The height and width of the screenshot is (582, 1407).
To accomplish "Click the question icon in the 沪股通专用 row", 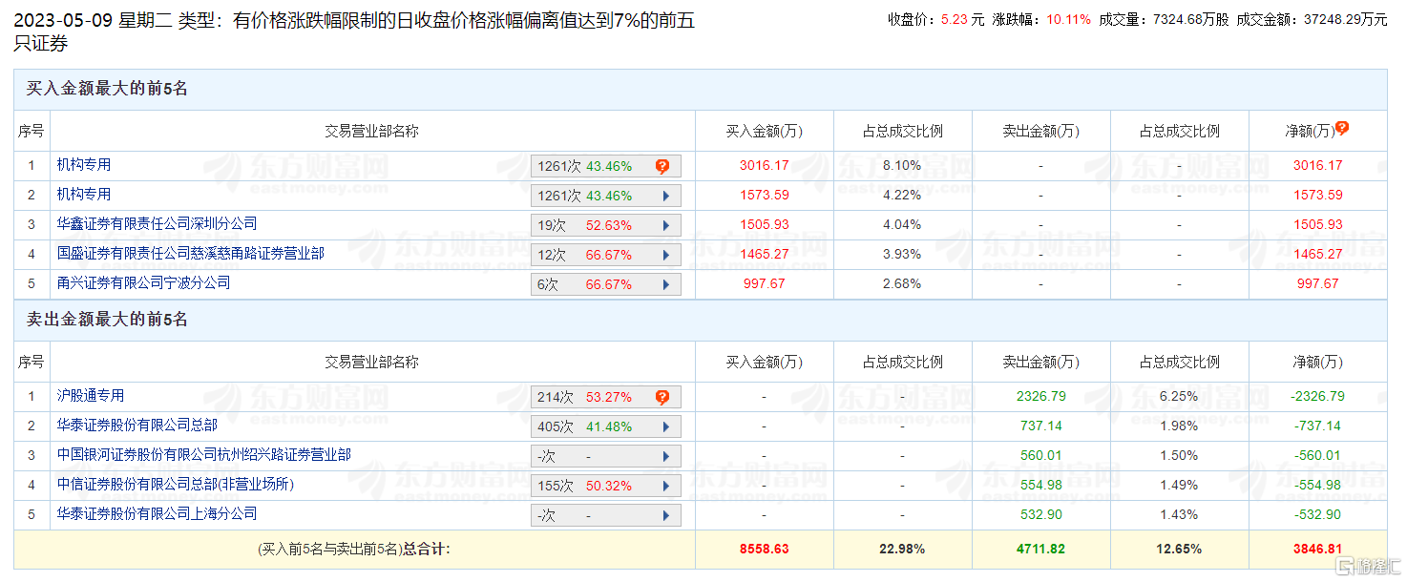I will (662, 397).
